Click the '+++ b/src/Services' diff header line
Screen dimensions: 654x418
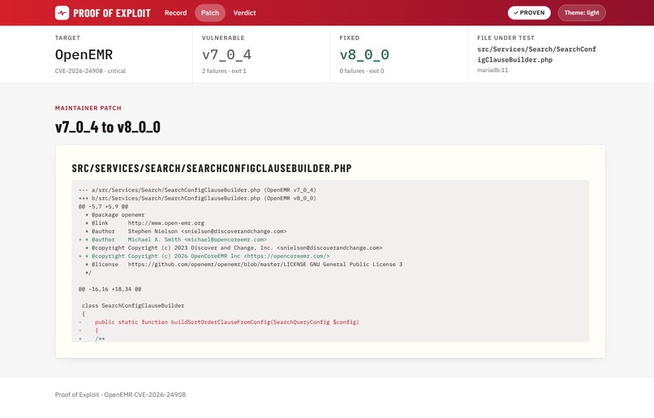197,198
